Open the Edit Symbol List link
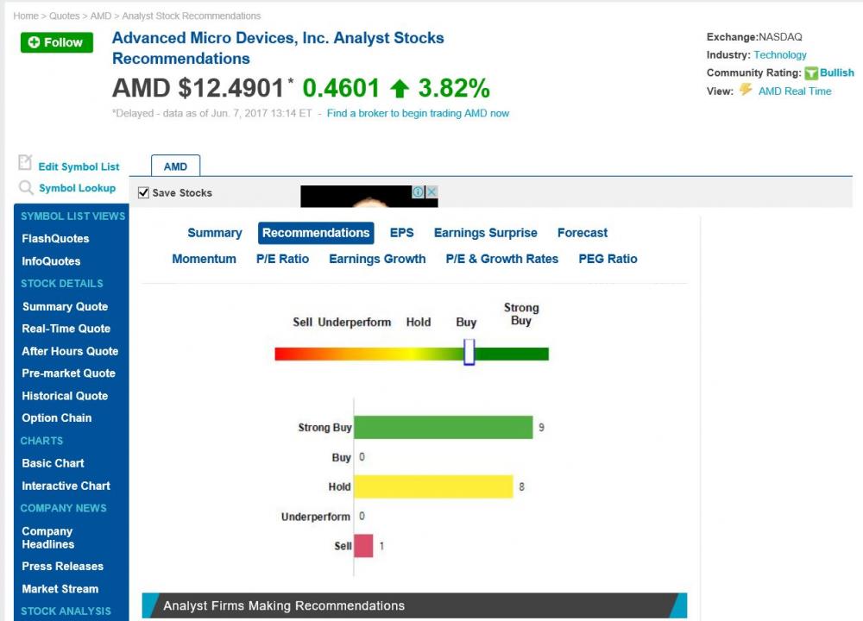Image resolution: width=863 pixels, height=621 pixels. point(79,166)
